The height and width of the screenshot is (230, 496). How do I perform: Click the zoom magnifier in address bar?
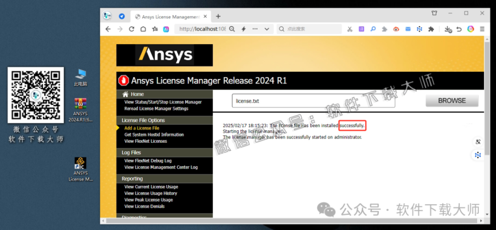coord(232,29)
